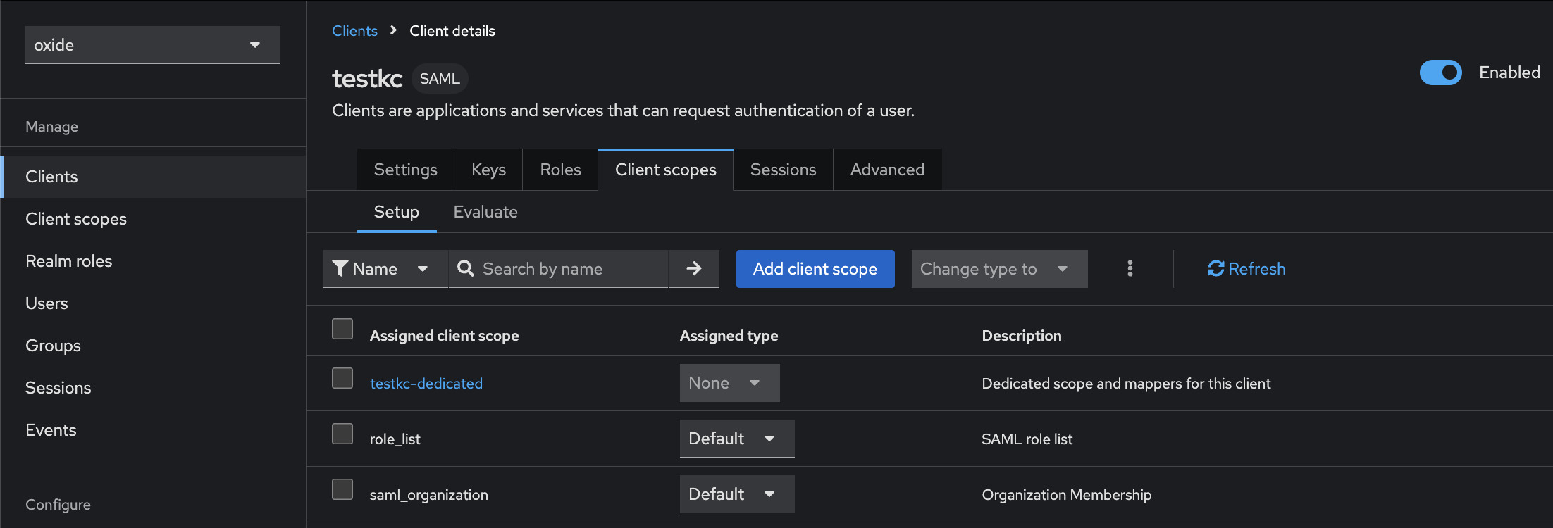1553x528 pixels.
Task: Click the testkc client title
Action: [x=367, y=79]
